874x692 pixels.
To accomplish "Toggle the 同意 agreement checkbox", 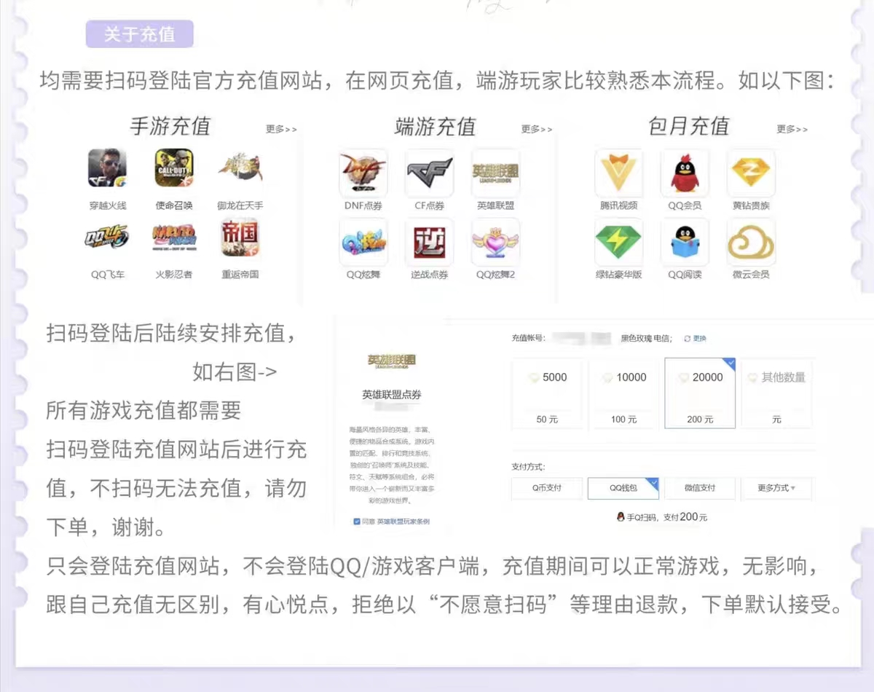I will coord(357,522).
